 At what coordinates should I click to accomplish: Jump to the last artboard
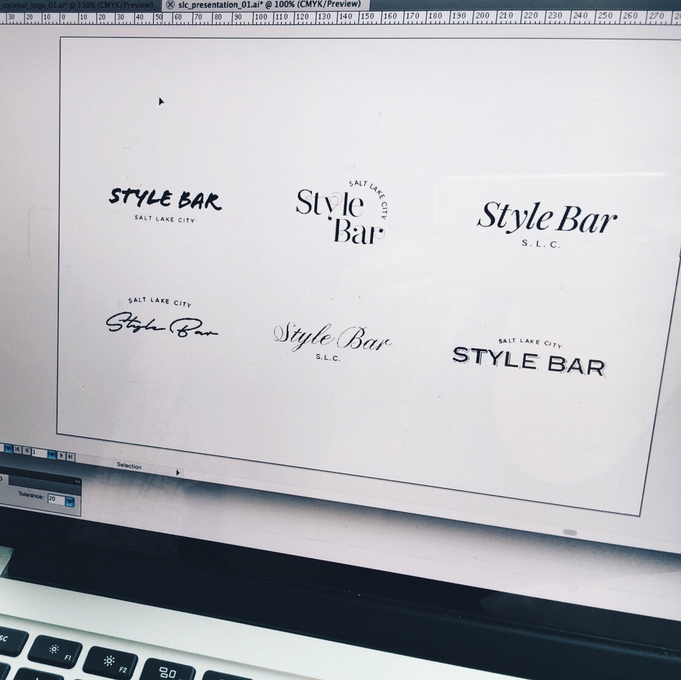[71, 457]
